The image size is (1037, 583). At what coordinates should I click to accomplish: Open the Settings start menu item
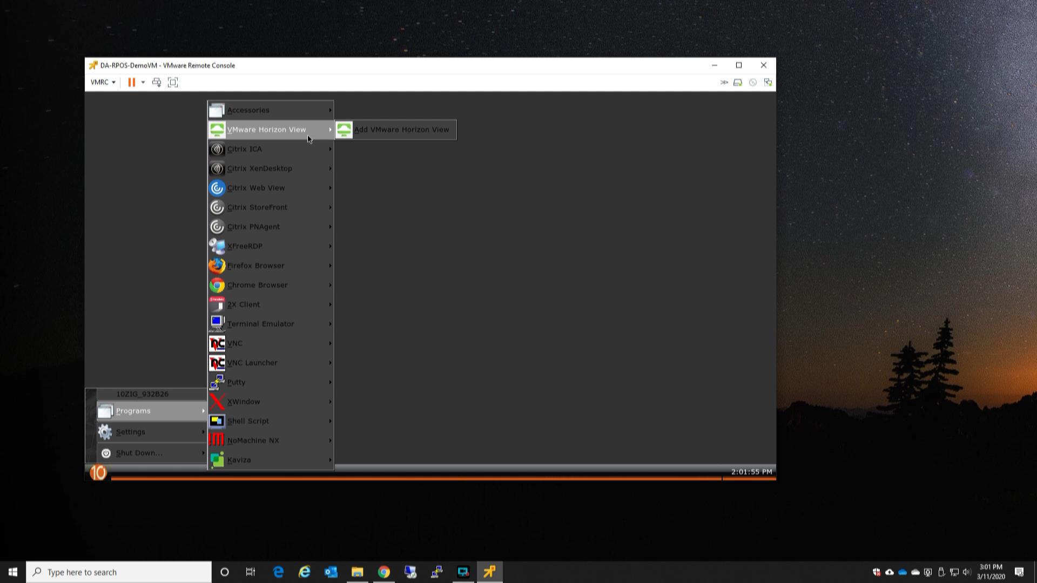[152, 432]
